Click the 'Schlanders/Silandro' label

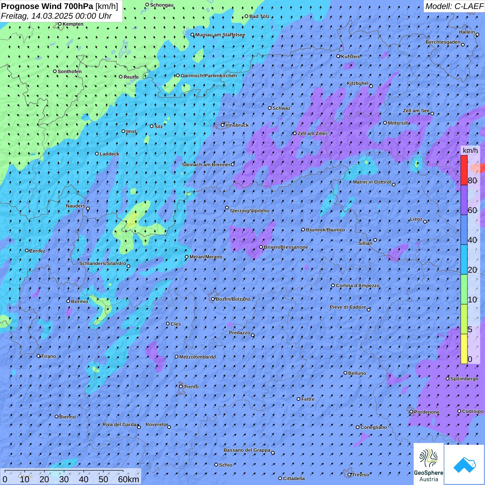coord(103,263)
